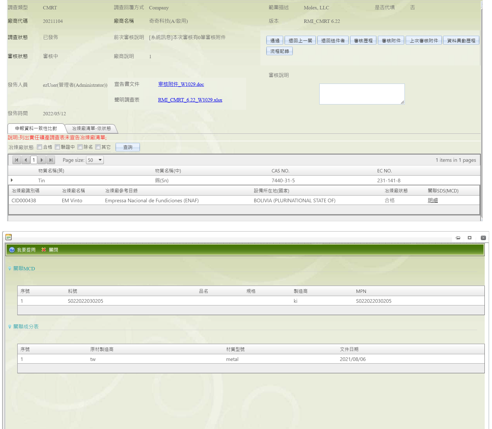Click the 錫(Sn) substance name cell
The image size is (492, 429).
coord(162,180)
